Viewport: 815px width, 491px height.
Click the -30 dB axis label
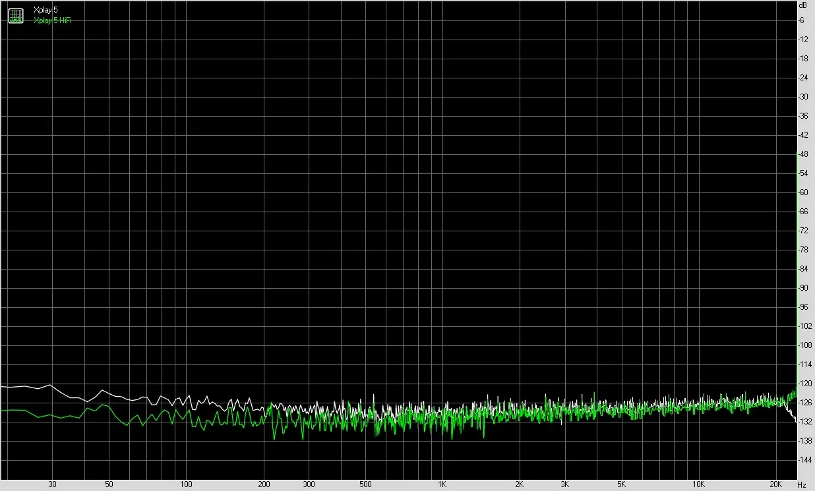803,97
